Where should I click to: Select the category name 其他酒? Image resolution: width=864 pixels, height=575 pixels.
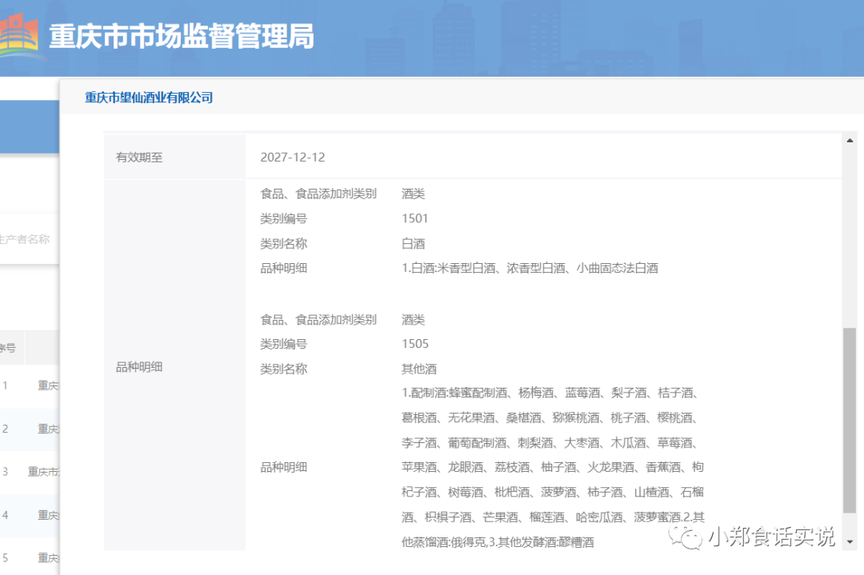pos(418,369)
